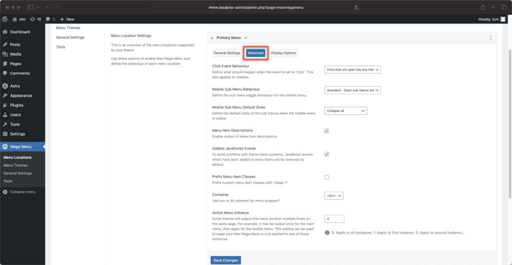The image size is (512, 265).
Task: Open Menu Themes in the sidebar submenu
Action: [15, 165]
